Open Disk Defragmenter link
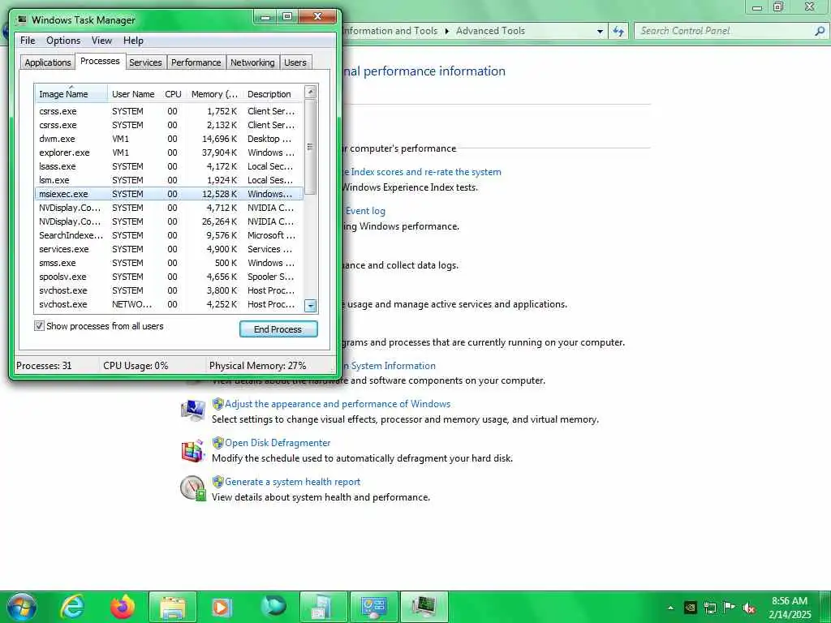Image resolution: width=831 pixels, height=623 pixels. pyautogui.click(x=278, y=442)
